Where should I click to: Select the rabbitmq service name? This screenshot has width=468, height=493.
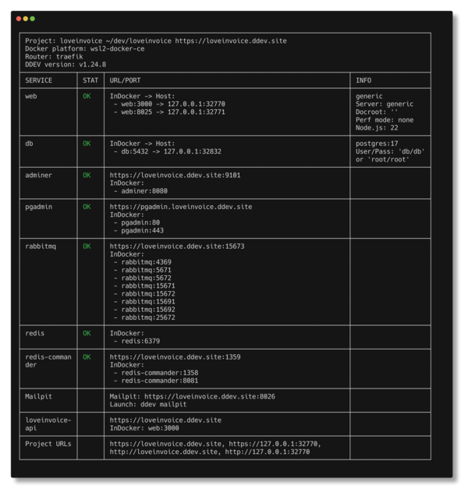(x=41, y=247)
